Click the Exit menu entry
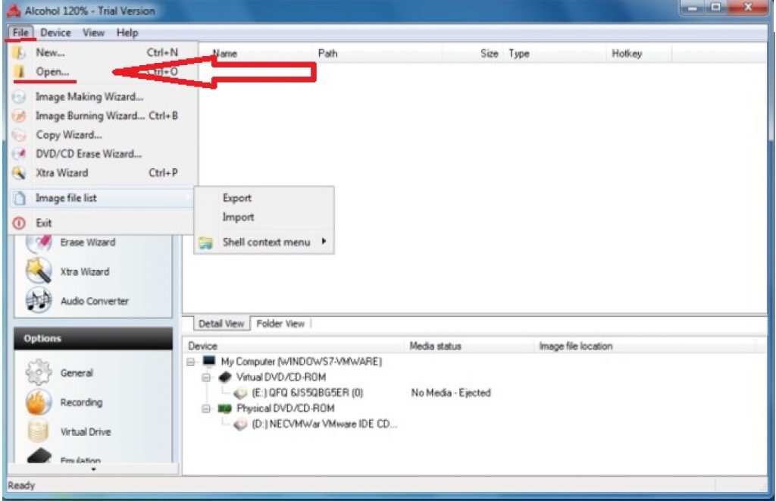 (x=44, y=223)
